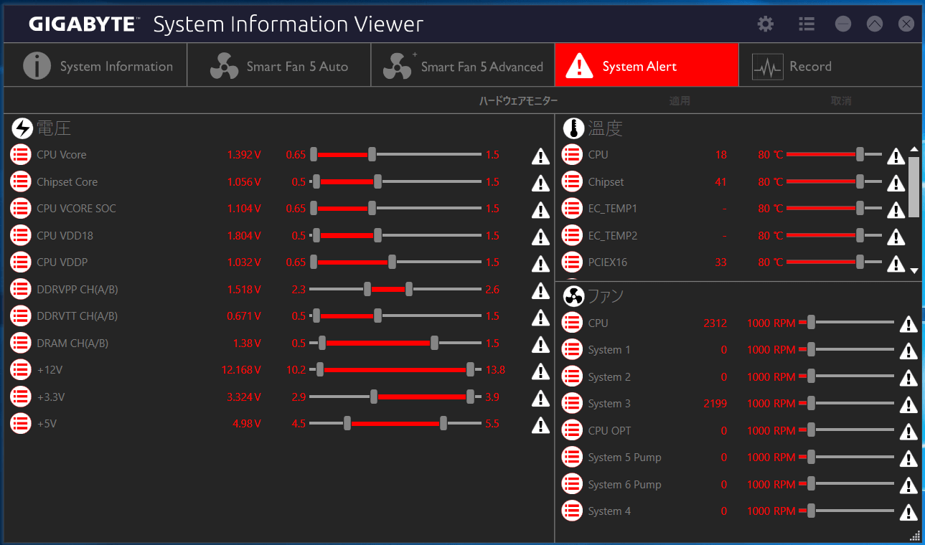925x545 pixels.
Task: Toggle alert warning for DDRVTT CH(A/B)
Action: coord(540,317)
